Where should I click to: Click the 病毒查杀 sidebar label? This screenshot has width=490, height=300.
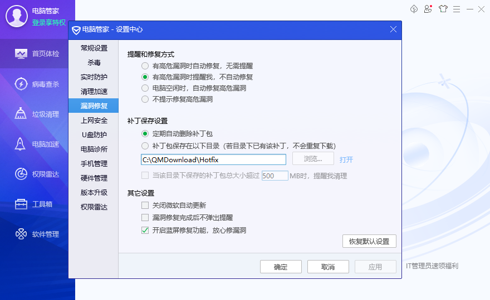point(46,84)
